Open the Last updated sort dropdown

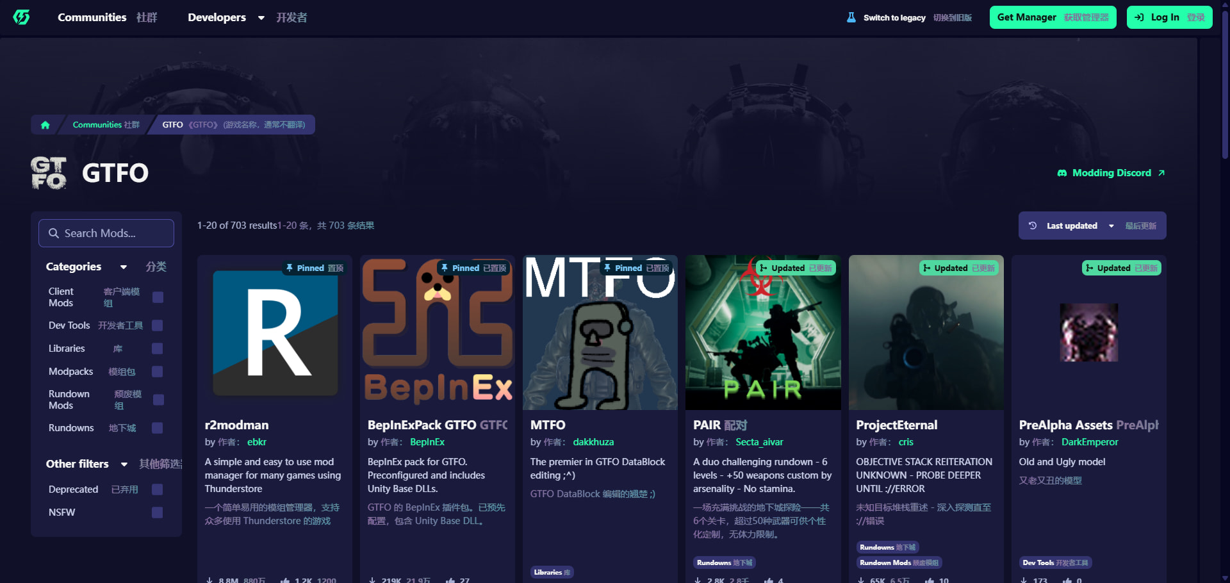click(1092, 226)
